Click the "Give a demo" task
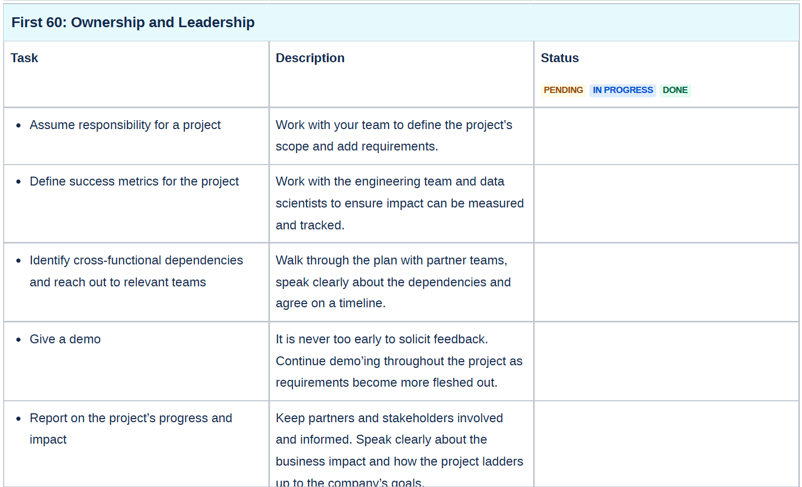This screenshot has width=802, height=487. click(x=65, y=340)
